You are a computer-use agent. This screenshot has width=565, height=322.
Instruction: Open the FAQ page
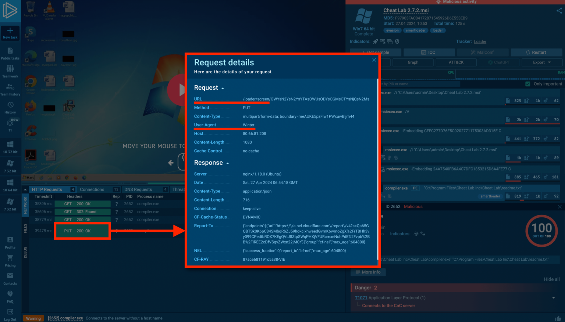click(10, 297)
